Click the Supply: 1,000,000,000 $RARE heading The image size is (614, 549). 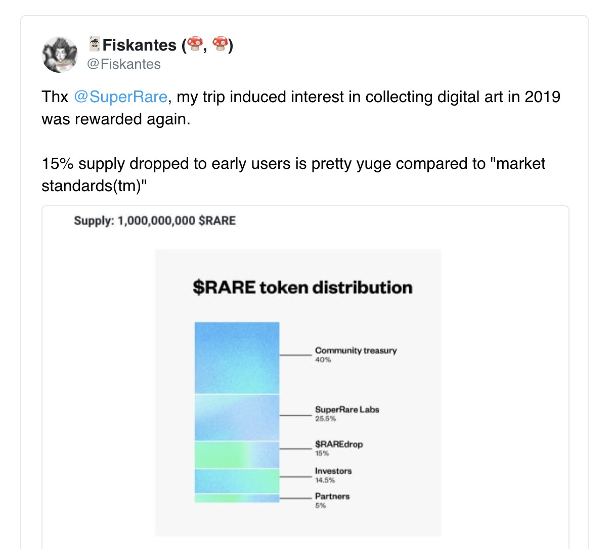click(x=155, y=221)
